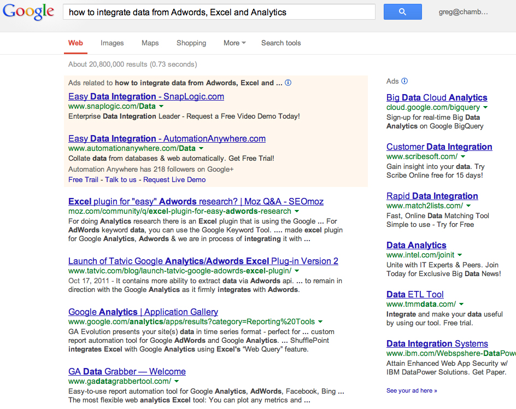Viewport: 516px width, 409px height.
Task: Expand arrow beside www.match2lists.com URL
Action: [x=468, y=206]
